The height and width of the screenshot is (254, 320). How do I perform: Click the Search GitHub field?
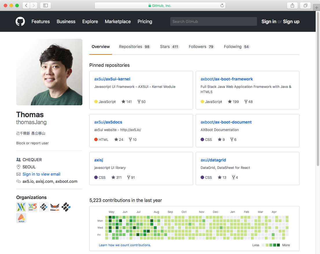click(213, 21)
